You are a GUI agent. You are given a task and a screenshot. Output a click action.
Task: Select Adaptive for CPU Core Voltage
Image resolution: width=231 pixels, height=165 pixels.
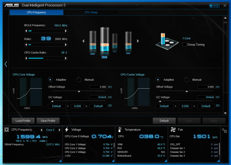tap(50, 80)
